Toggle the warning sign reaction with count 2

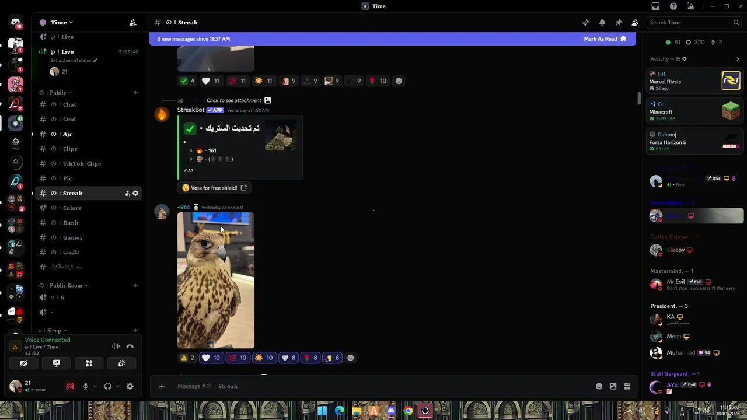(x=188, y=358)
